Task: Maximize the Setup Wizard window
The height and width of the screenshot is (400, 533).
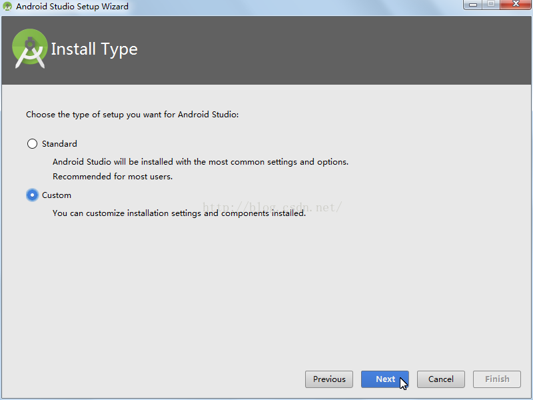Action: 490,5
